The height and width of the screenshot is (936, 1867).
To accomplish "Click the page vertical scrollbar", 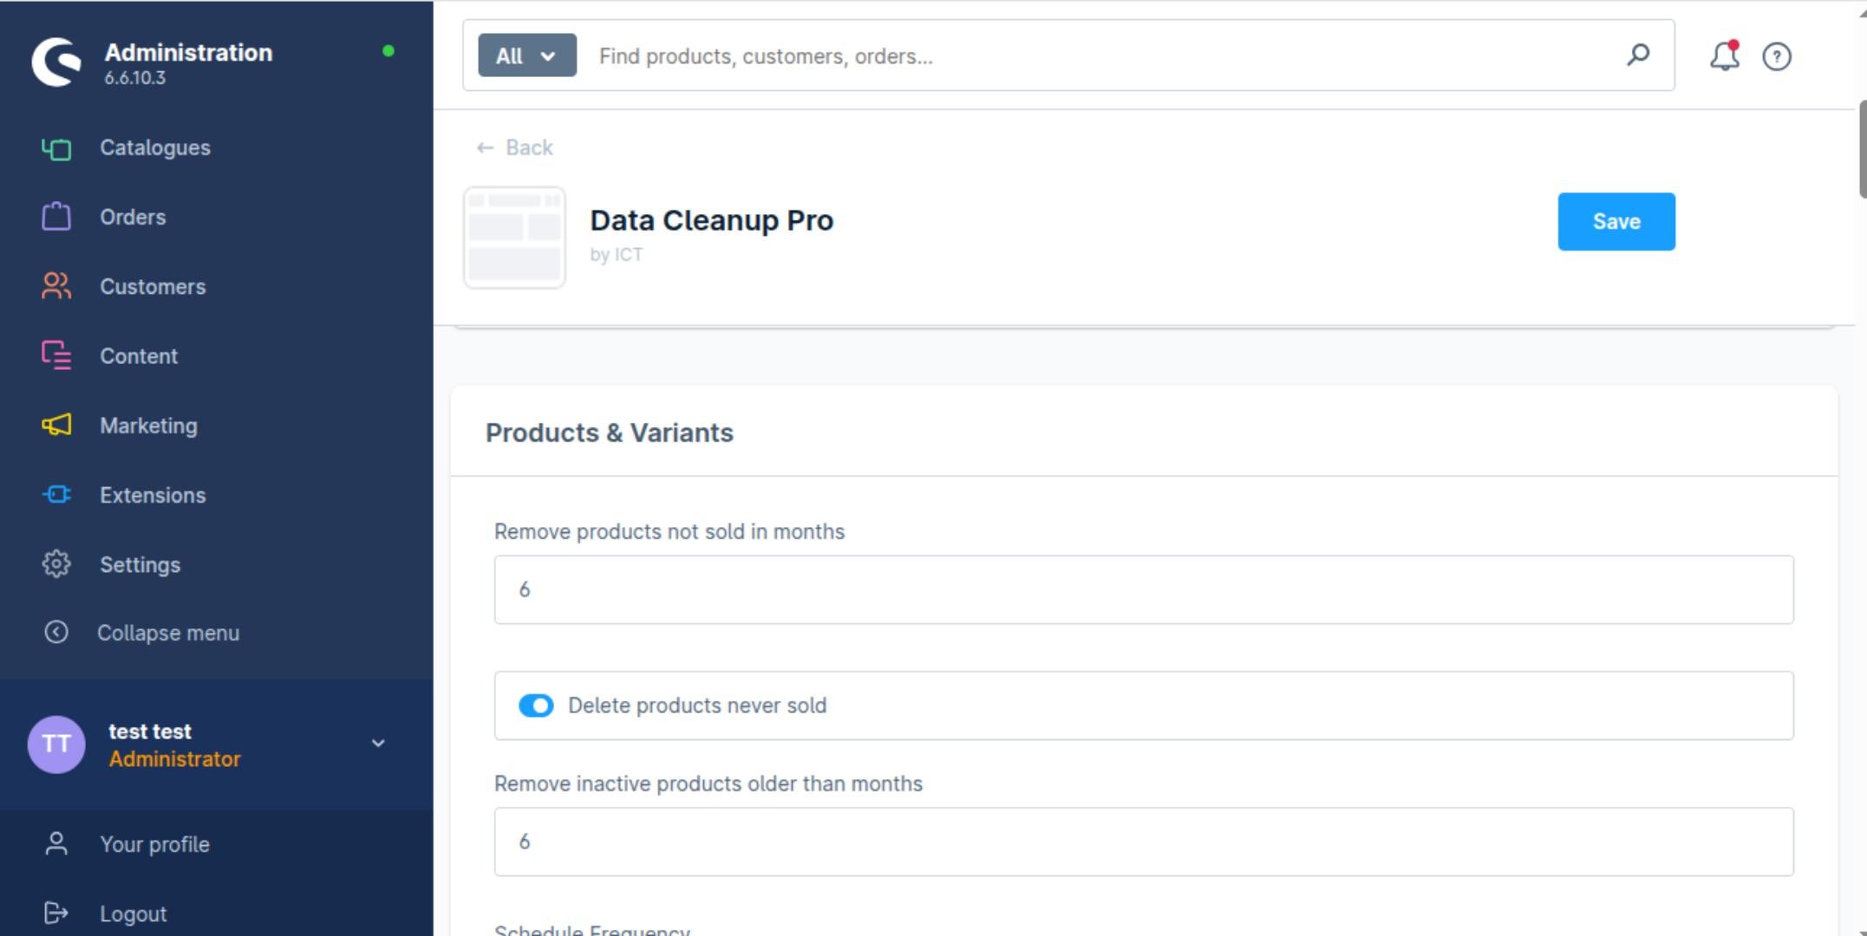I will [1862, 149].
